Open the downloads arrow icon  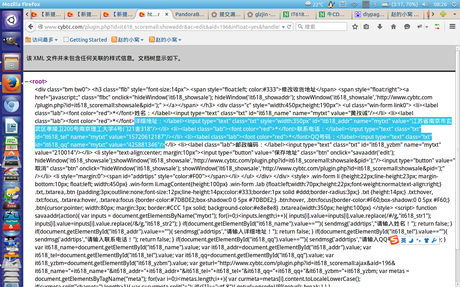tap(379, 27)
